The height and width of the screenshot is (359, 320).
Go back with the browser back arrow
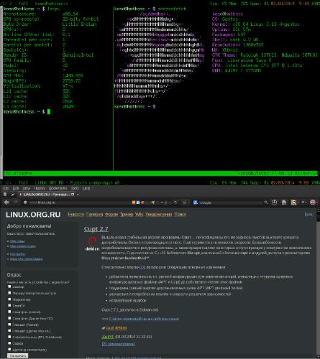(x=6, y=202)
